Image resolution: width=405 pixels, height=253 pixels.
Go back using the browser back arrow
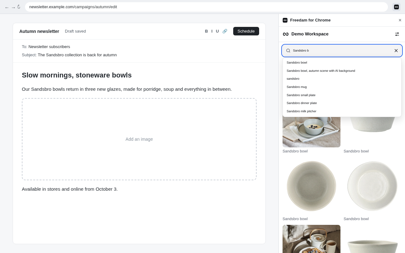pos(7,7)
